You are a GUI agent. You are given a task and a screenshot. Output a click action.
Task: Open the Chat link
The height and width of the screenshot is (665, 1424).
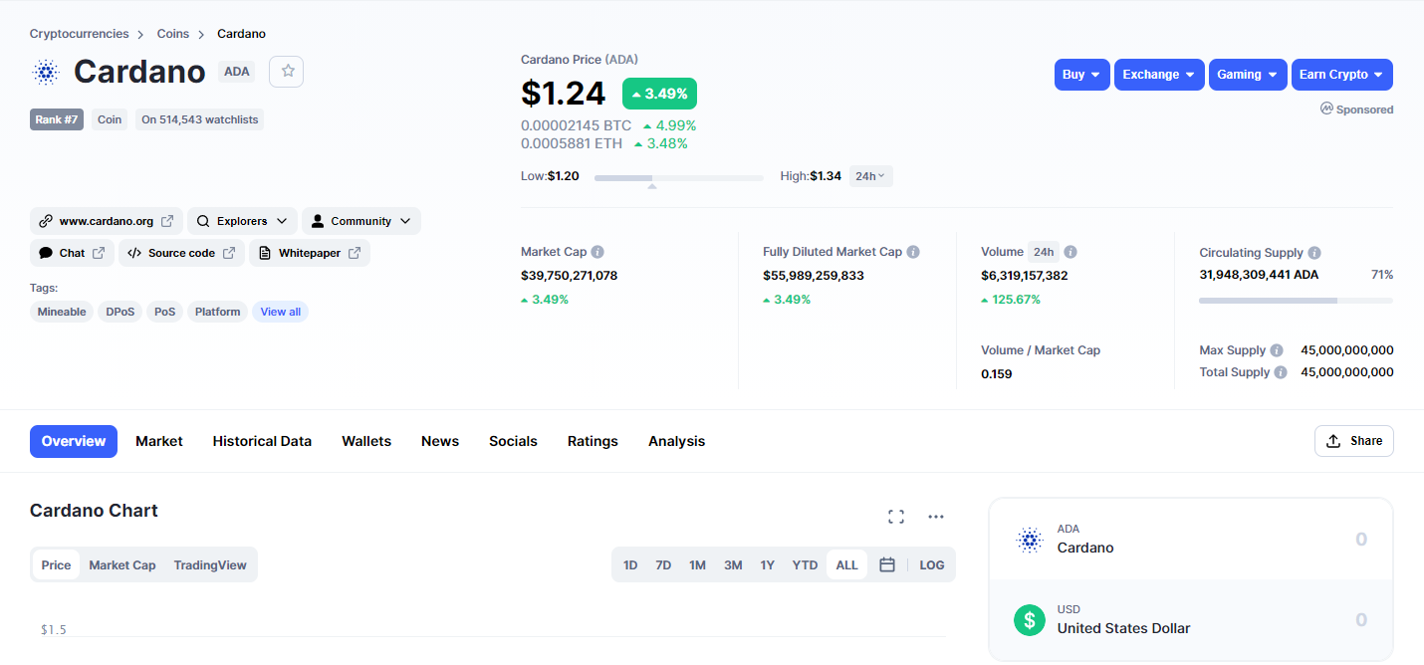pos(72,253)
